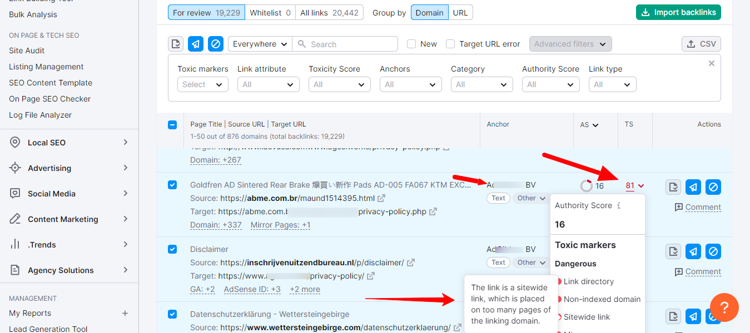Click the wettersteingebirge.com row whitelist icon
Screen dimensions: 750x333
pyautogui.click(x=673, y=316)
